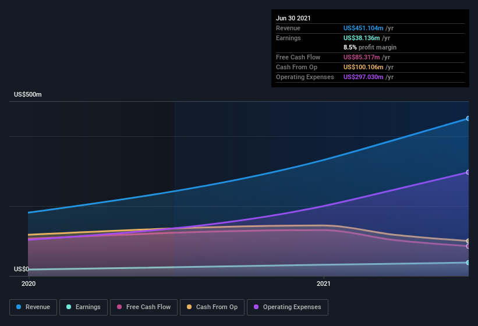Click the Operating Expenses tooltip label
This screenshot has height=326, width=478.
[x=305, y=77]
